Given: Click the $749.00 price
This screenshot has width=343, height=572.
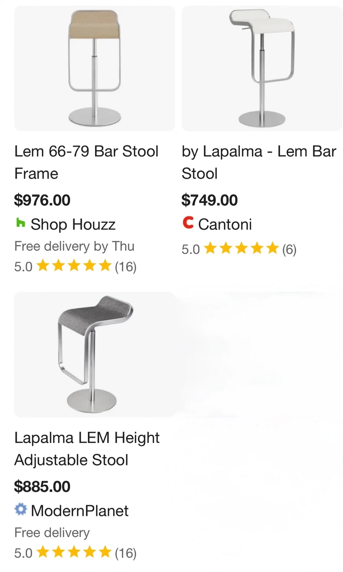Looking at the screenshot, I should click(x=210, y=200).
